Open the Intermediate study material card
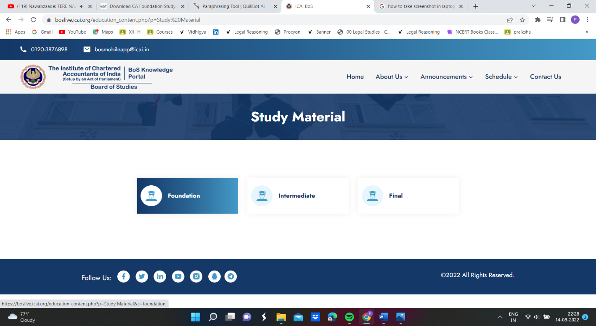The image size is (596, 326). pyautogui.click(x=297, y=195)
